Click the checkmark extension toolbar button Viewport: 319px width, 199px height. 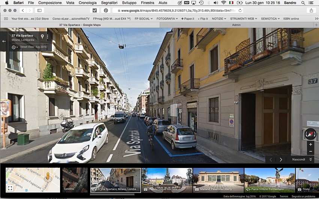click(x=95, y=10)
